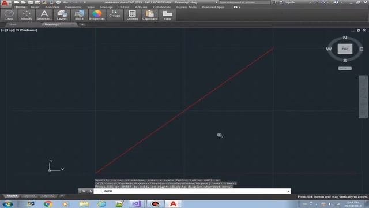Click the search keyword input field
The height and width of the screenshot is (208, 369).
coord(244,2)
